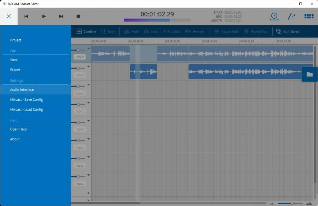This screenshot has height=206, width=318.
Task: Enable Multi Select mode
Action: click(288, 31)
